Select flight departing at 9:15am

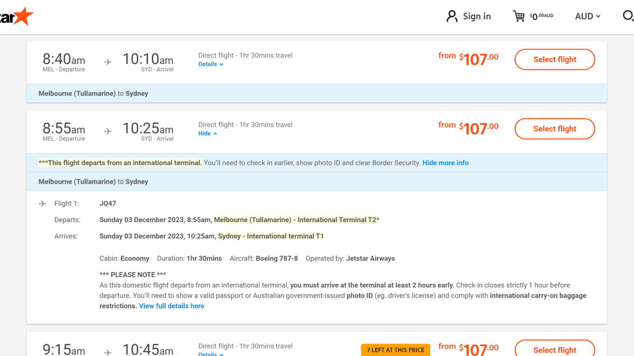click(554, 349)
